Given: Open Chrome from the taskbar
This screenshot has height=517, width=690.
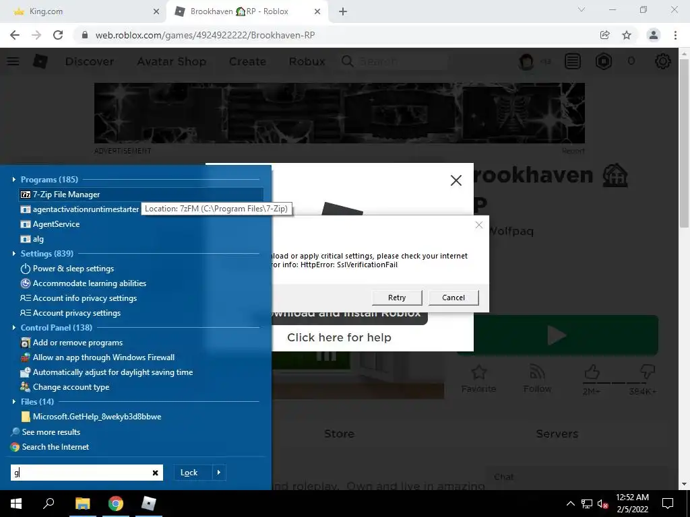Looking at the screenshot, I should coord(116,504).
